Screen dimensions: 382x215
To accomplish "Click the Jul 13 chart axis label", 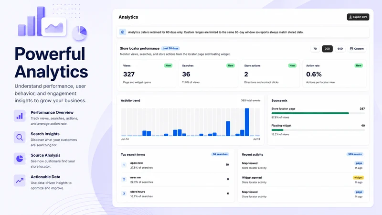I will [256, 139].
